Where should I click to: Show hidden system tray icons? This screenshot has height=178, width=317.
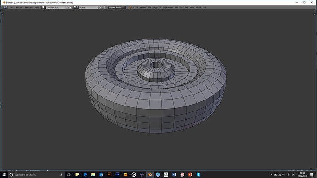coord(272,175)
